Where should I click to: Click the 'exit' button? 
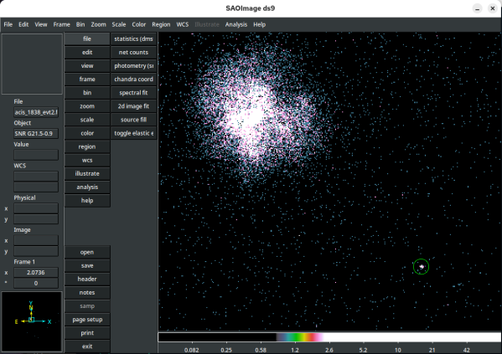(x=87, y=346)
